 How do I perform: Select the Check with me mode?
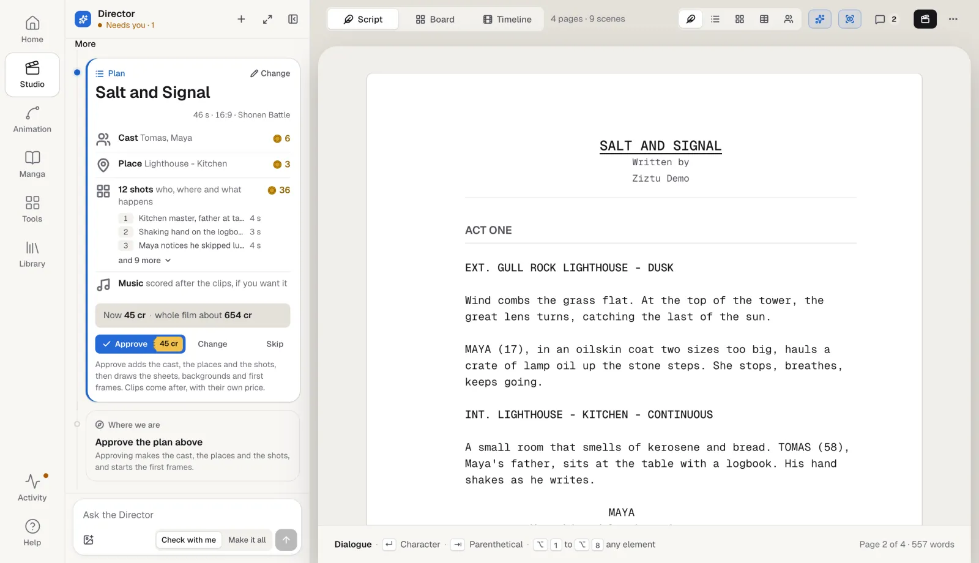tap(188, 540)
